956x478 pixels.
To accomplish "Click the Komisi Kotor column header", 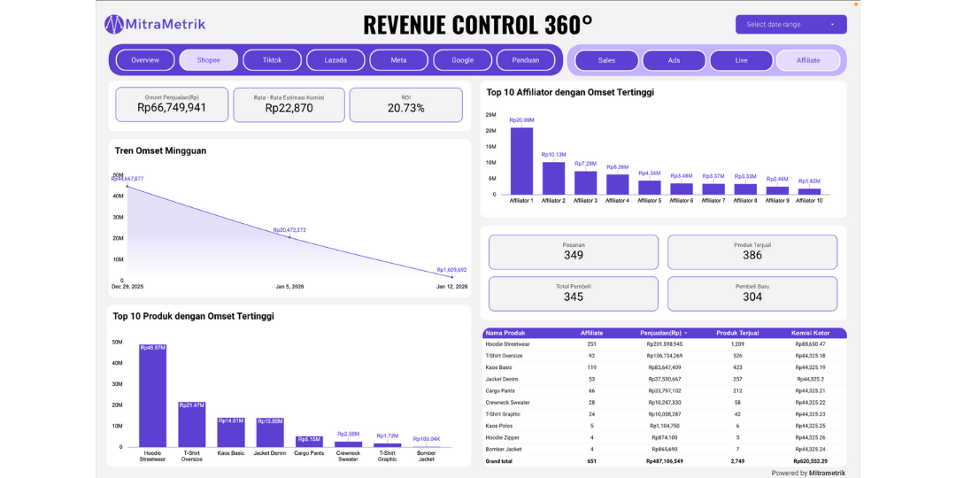I will pos(808,333).
